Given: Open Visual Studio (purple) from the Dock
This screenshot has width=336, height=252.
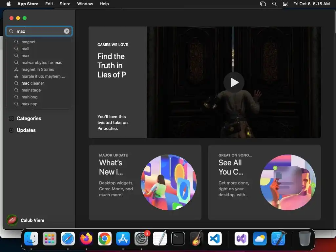Looking at the screenshot, I should (x=241, y=239).
